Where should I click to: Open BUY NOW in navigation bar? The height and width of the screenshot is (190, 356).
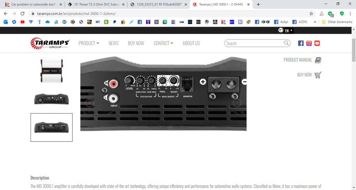coord(136,43)
